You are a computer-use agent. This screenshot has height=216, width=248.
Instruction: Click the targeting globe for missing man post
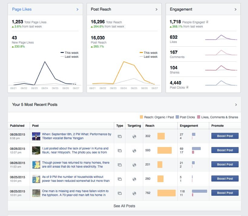134,193
